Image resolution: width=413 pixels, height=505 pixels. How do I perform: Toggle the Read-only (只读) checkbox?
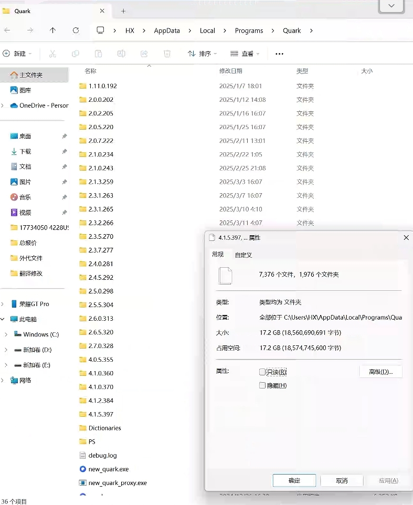tap(262, 372)
